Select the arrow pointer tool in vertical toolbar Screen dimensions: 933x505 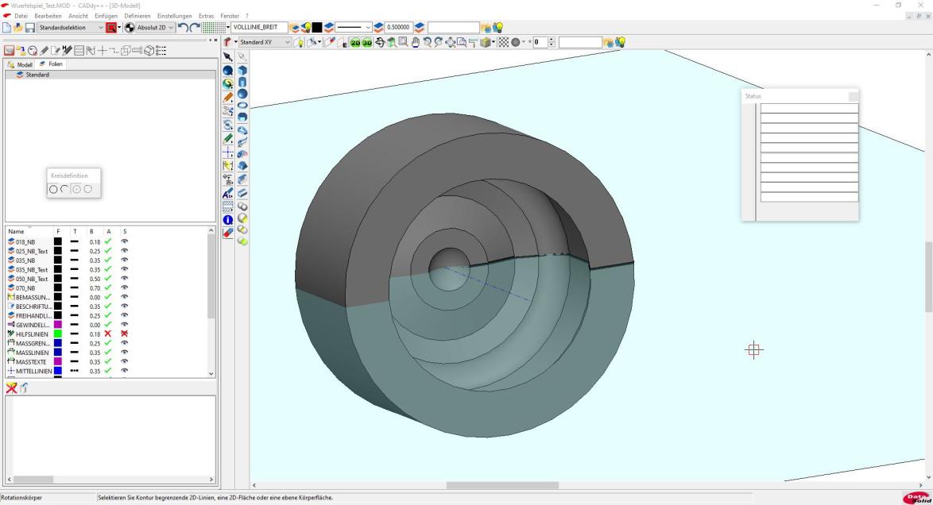(228, 57)
